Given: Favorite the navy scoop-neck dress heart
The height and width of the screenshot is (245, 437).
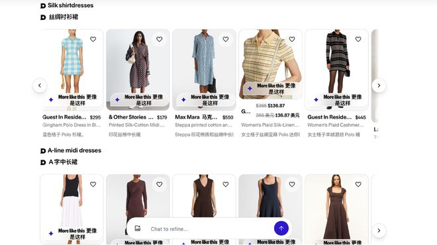Looking at the screenshot, I should pyautogui.click(x=292, y=184).
